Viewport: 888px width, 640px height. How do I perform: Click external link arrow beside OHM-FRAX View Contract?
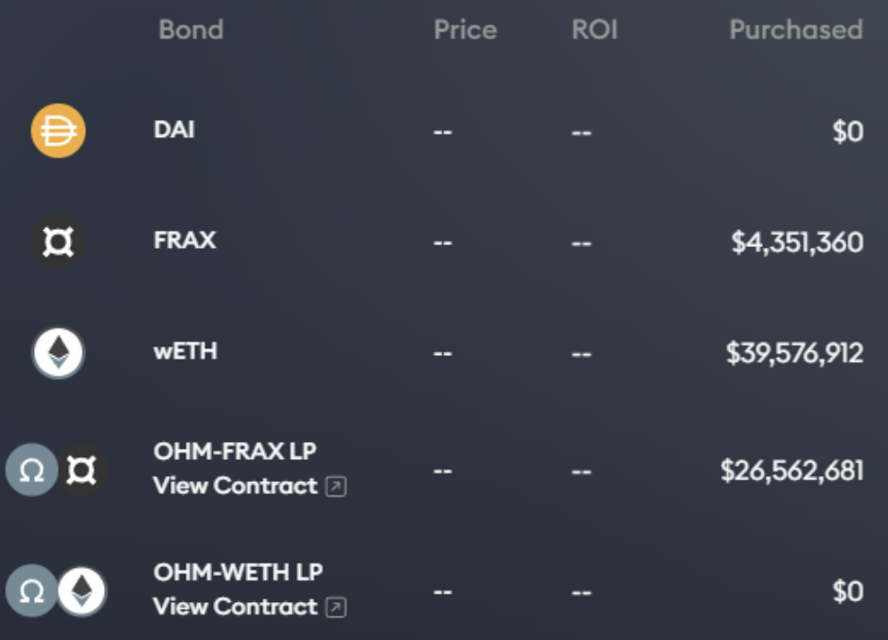(x=336, y=486)
